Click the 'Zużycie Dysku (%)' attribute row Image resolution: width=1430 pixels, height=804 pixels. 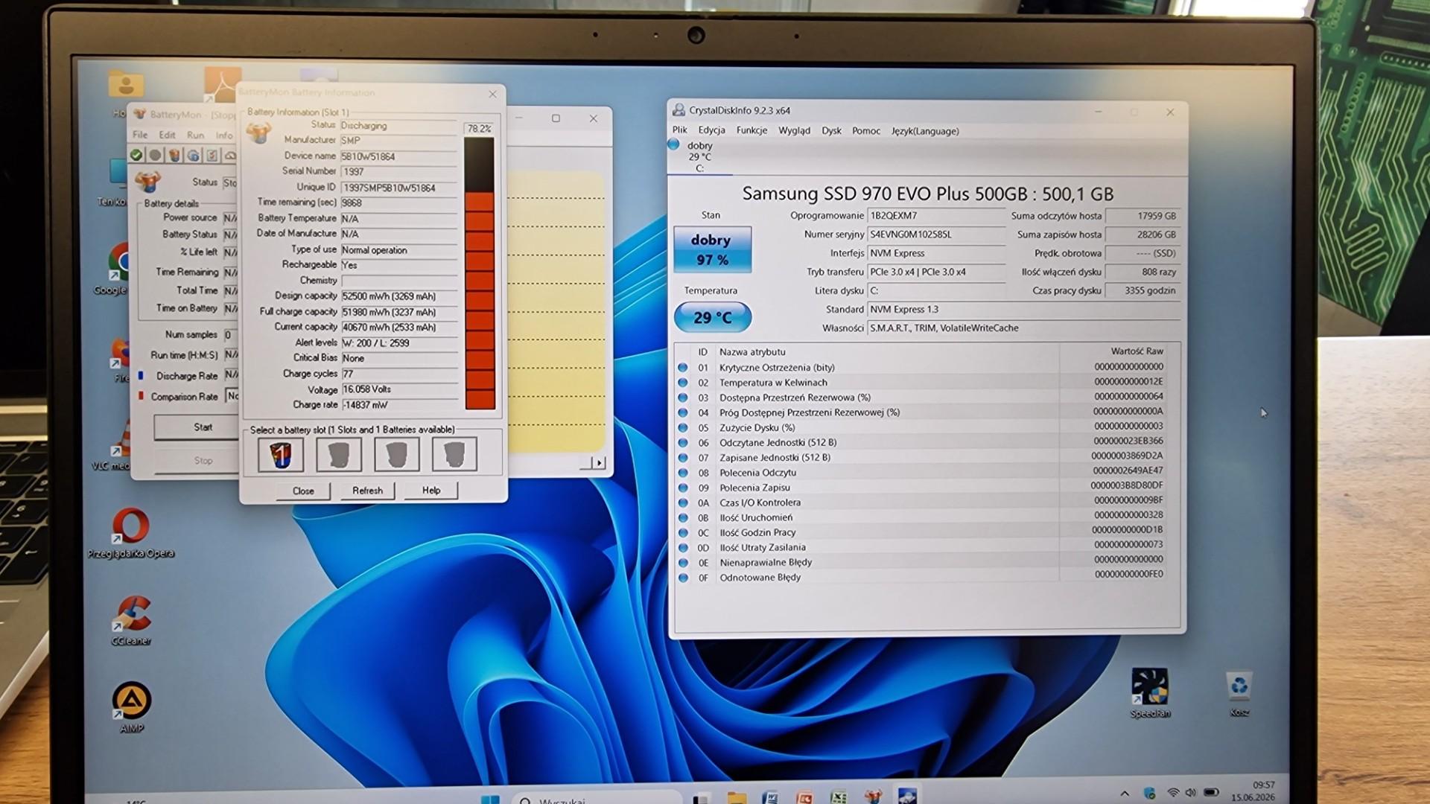click(927, 427)
